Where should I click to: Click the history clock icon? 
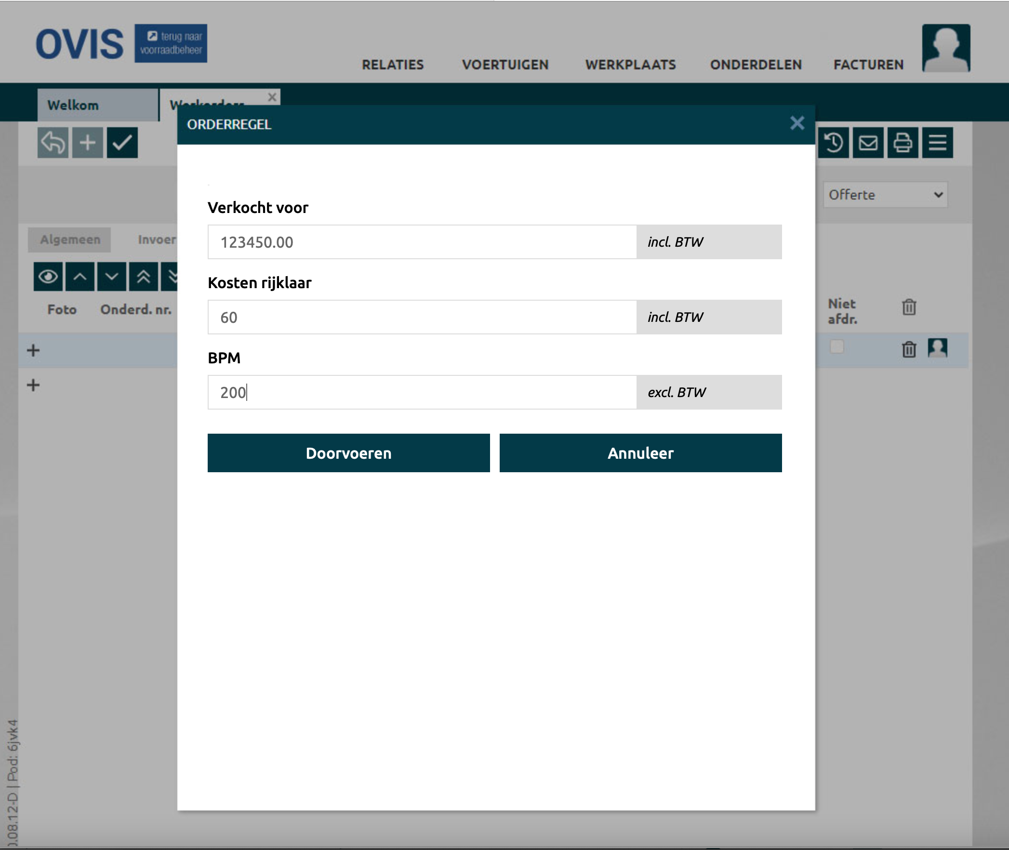[x=833, y=143]
